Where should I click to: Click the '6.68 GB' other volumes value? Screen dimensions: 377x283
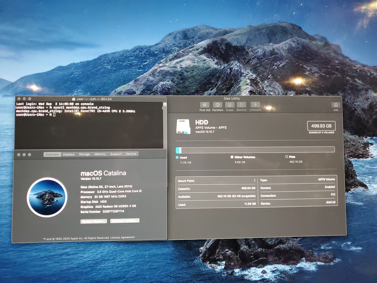coord(240,162)
